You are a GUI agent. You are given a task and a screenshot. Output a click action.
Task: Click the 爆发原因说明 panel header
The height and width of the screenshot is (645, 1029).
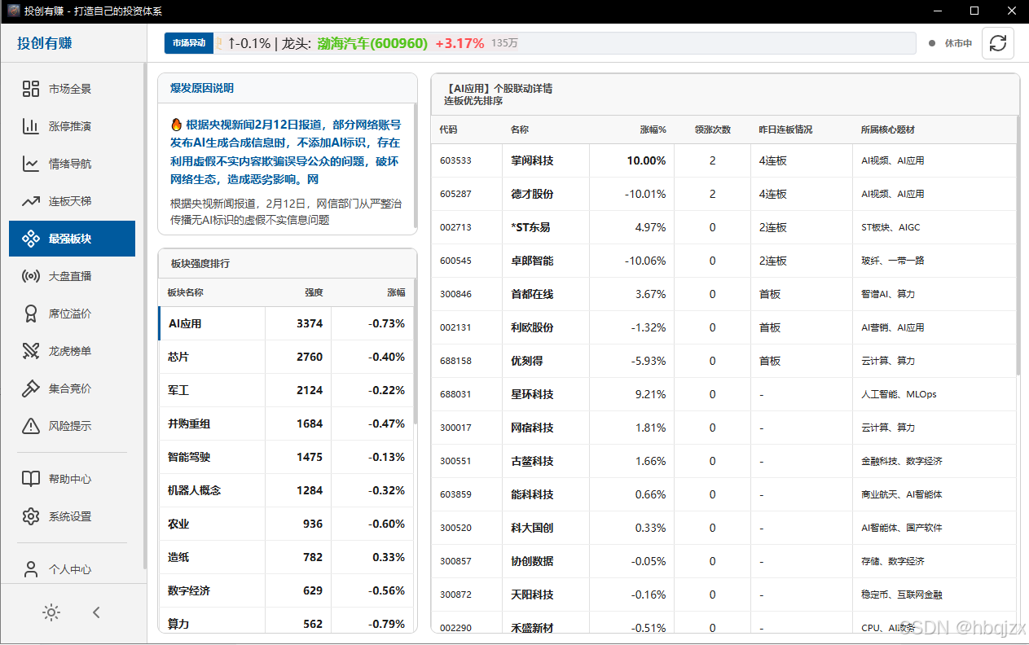[x=287, y=88]
